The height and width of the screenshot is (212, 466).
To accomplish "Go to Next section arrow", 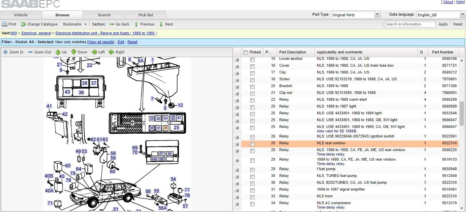I will [x=161, y=24].
